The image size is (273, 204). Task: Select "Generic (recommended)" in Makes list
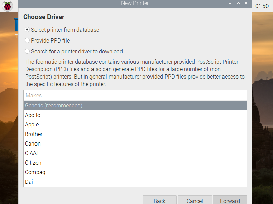coord(135,105)
